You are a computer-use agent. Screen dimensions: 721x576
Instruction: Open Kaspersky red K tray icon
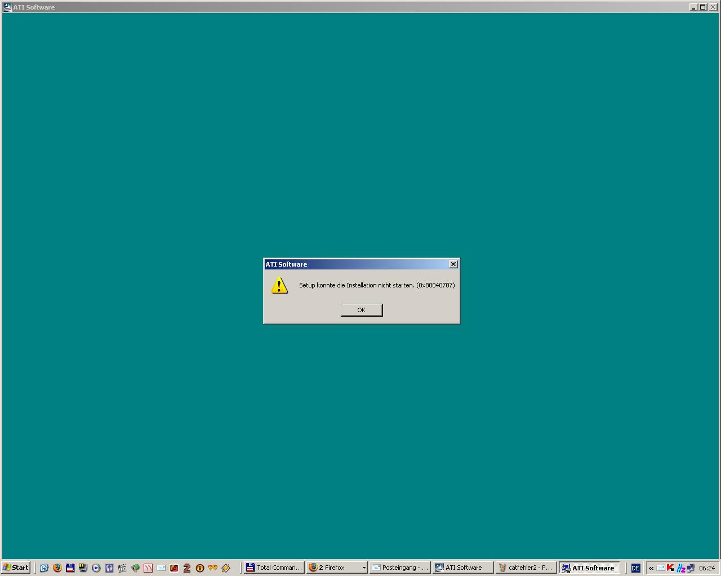point(670,568)
